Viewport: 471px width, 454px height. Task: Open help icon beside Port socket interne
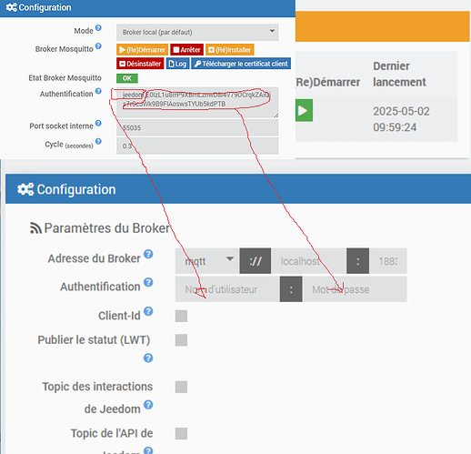coord(98,123)
